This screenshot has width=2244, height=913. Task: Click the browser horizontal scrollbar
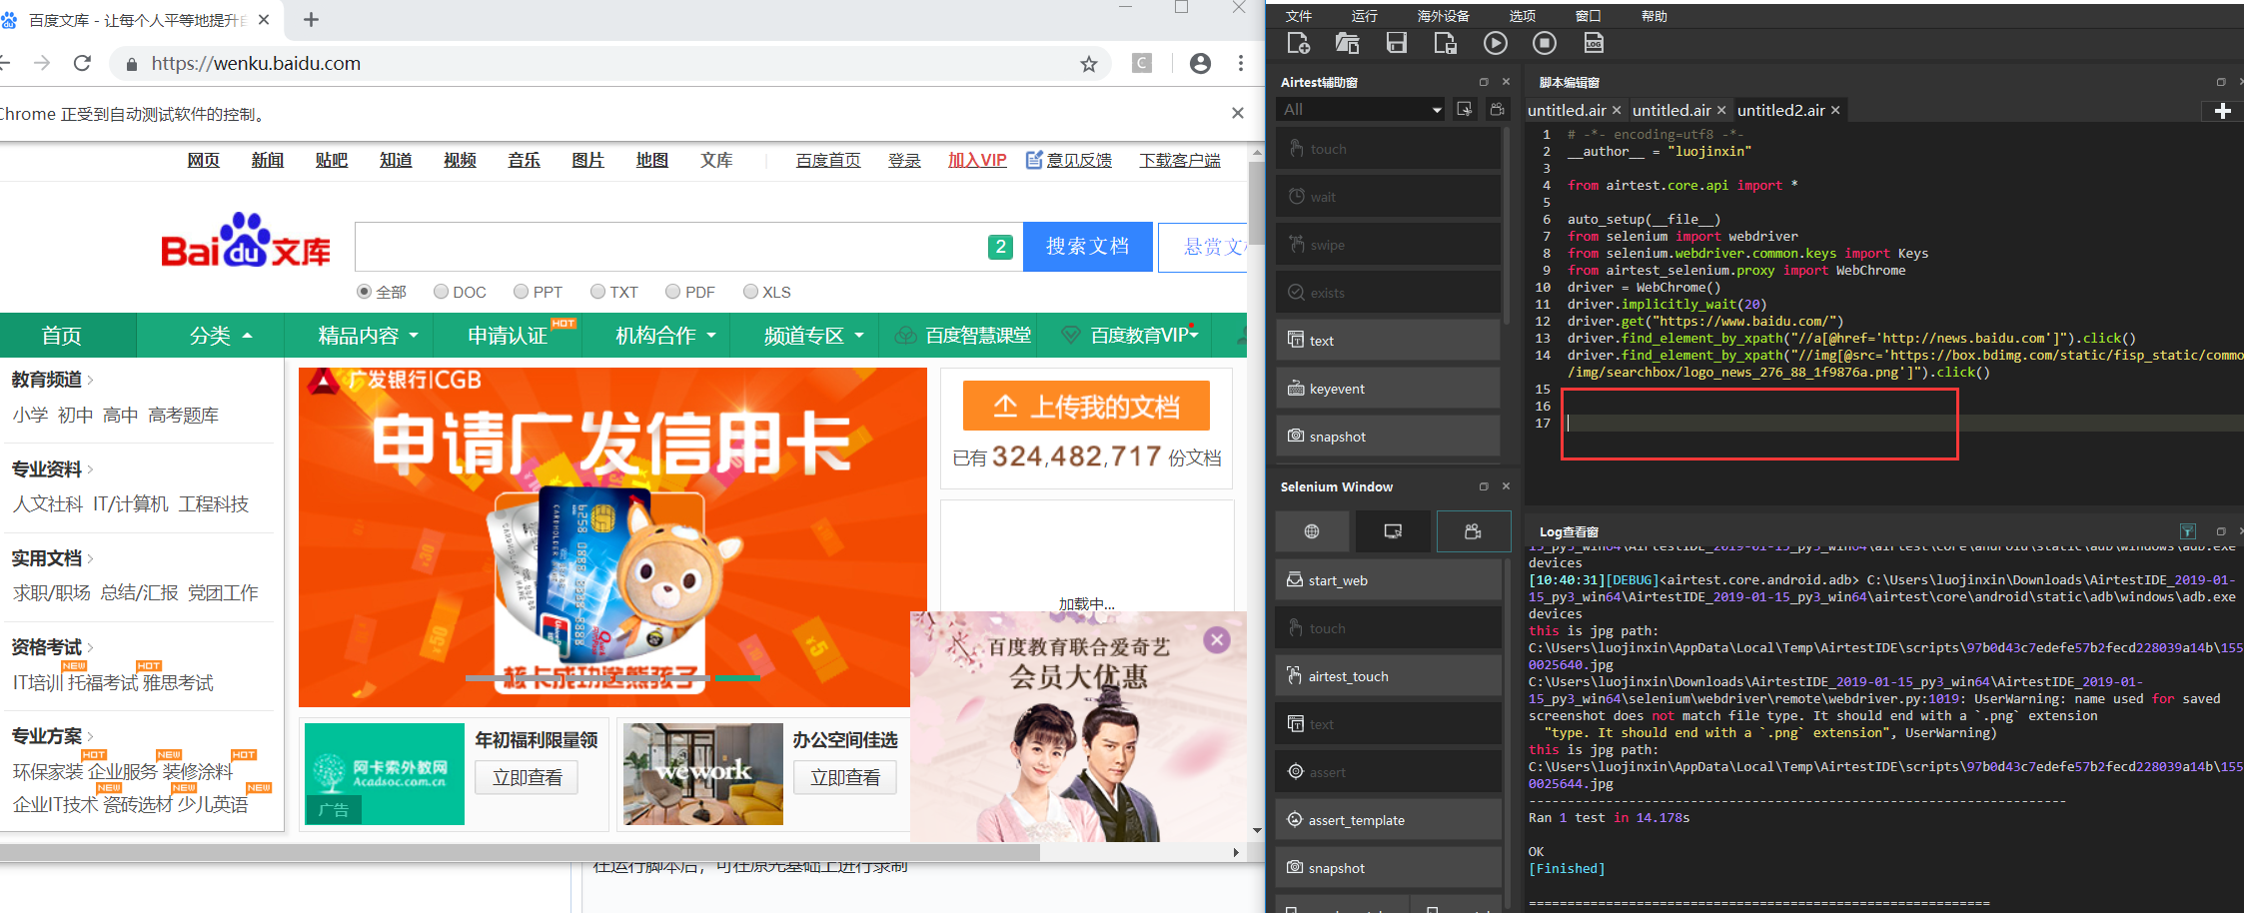(520, 852)
